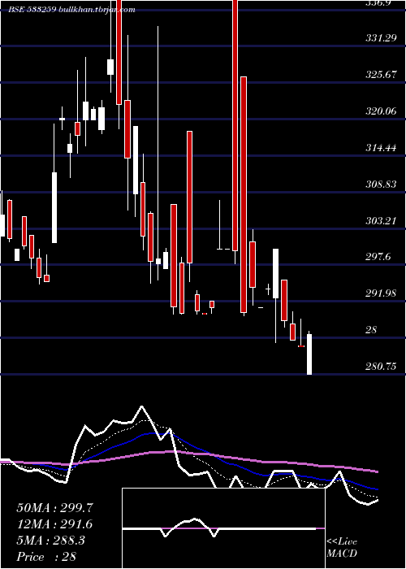This screenshot has width=406, height=569.
Task: Click the 280.75 price axis label
Action: click(381, 367)
